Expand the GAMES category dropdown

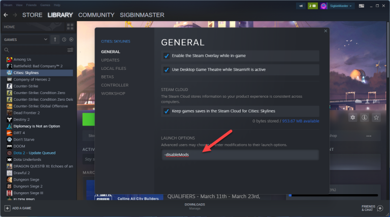click(46, 39)
